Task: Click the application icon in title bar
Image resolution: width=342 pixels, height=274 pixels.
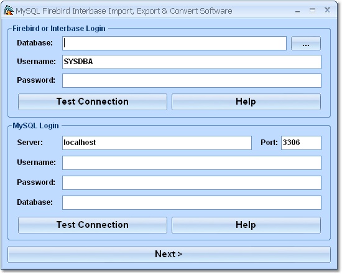Action: pyautogui.click(x=9, y=11)
